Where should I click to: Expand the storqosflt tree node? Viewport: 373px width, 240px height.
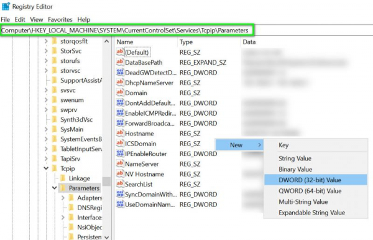tap(46, 41)
